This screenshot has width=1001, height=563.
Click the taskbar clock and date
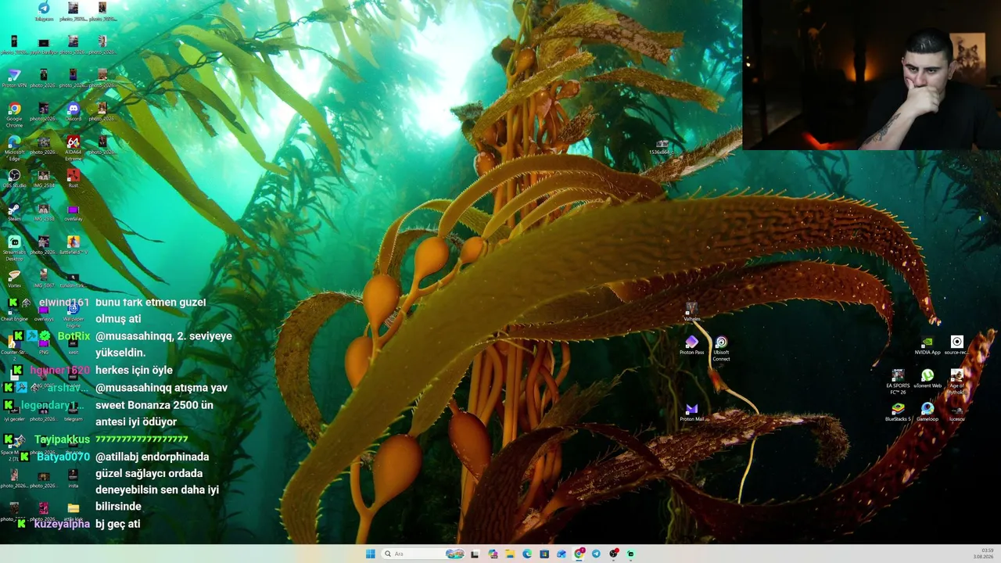pyautogui.click(x=983, y=554)
